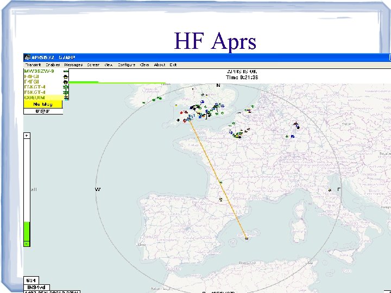The height and width of the screenshot is (293, 391).
Task: Open the Transmit menu
Action: click(33, 65)
